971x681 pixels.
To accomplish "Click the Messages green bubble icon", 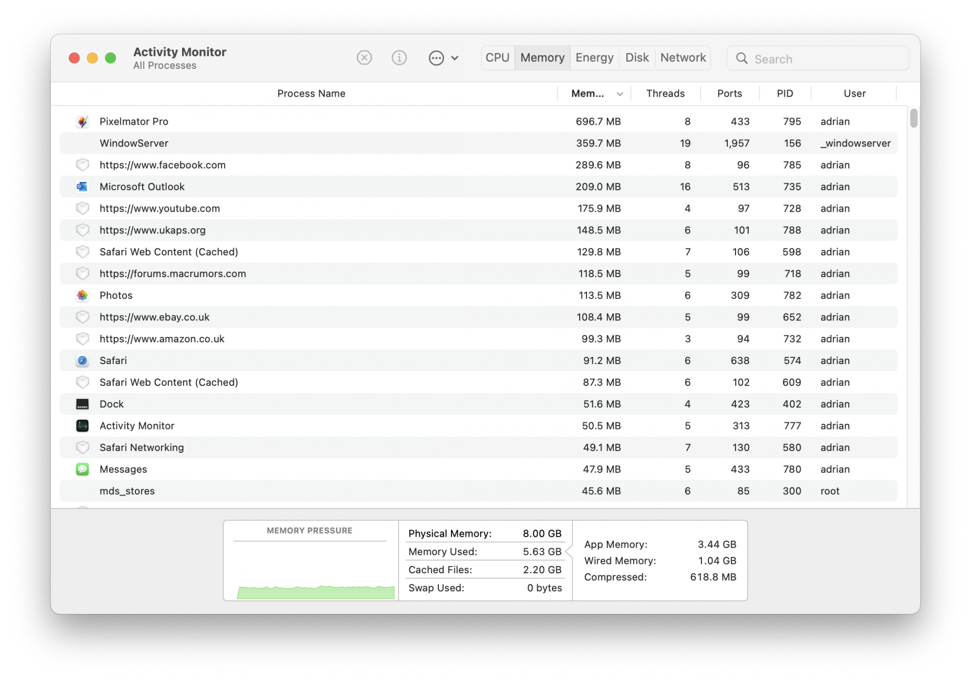I will point(83,469).
